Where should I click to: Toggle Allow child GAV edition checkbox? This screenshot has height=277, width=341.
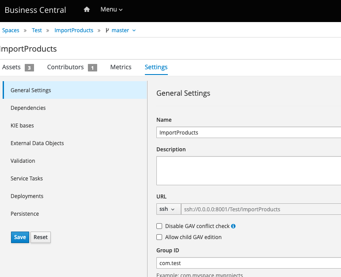(159, 237)
